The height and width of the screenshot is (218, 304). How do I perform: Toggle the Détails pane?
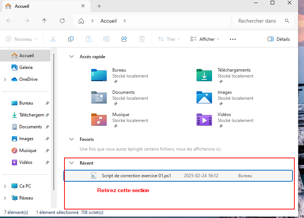(x=278, y=39)
